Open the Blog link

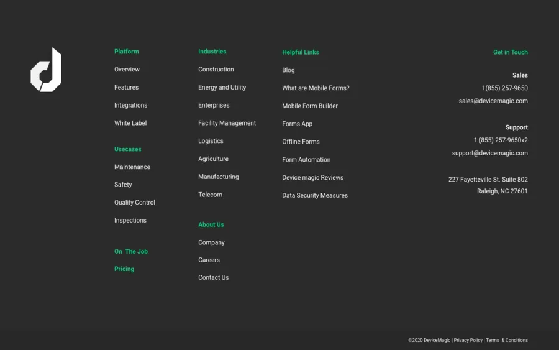[x=288, y=70]
